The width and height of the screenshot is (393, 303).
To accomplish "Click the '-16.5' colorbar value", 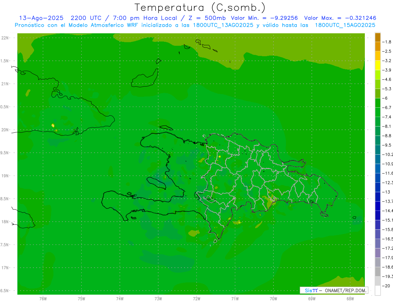I will [388, 239].
